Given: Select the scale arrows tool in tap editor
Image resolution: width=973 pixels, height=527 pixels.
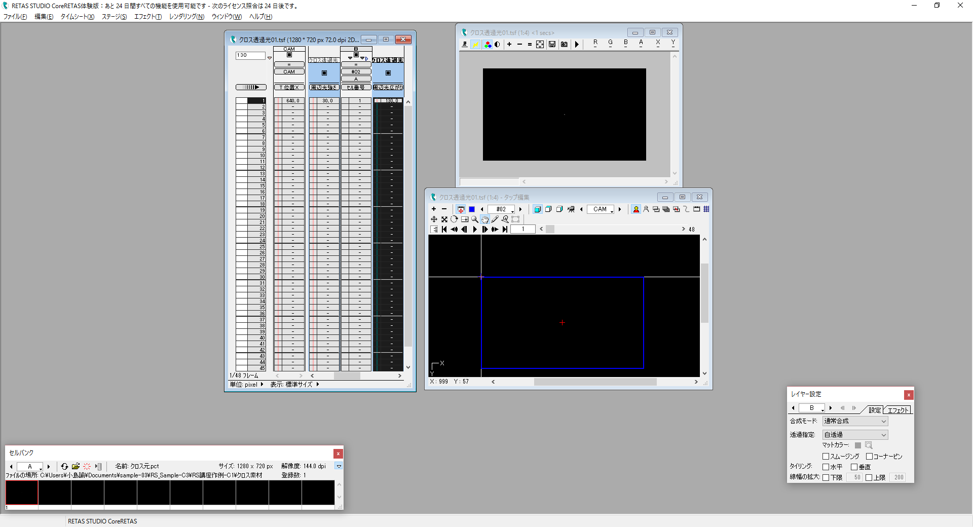Looking at the screenshot, I should click(444, 219).
